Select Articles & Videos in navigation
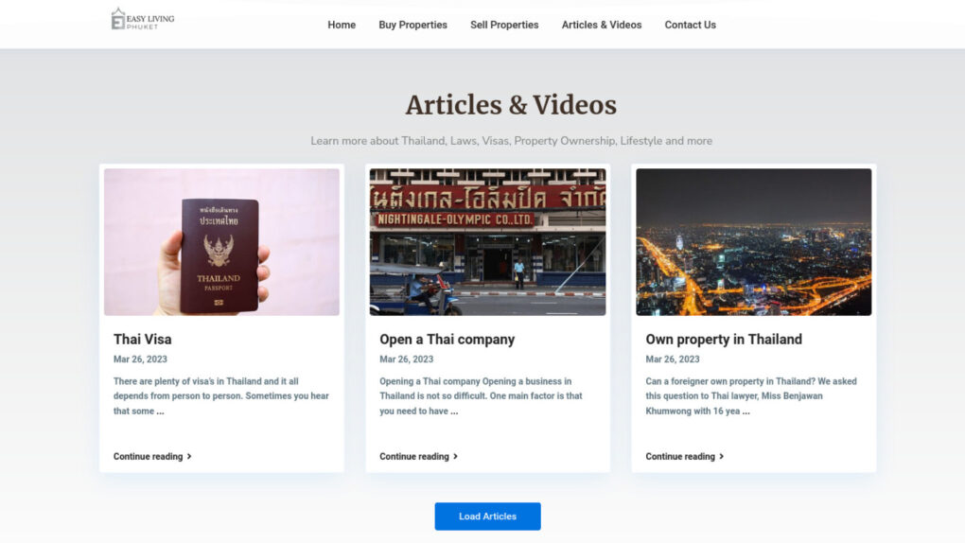The width and height of the screenshot is (965, 543). (x=602, y=25)
